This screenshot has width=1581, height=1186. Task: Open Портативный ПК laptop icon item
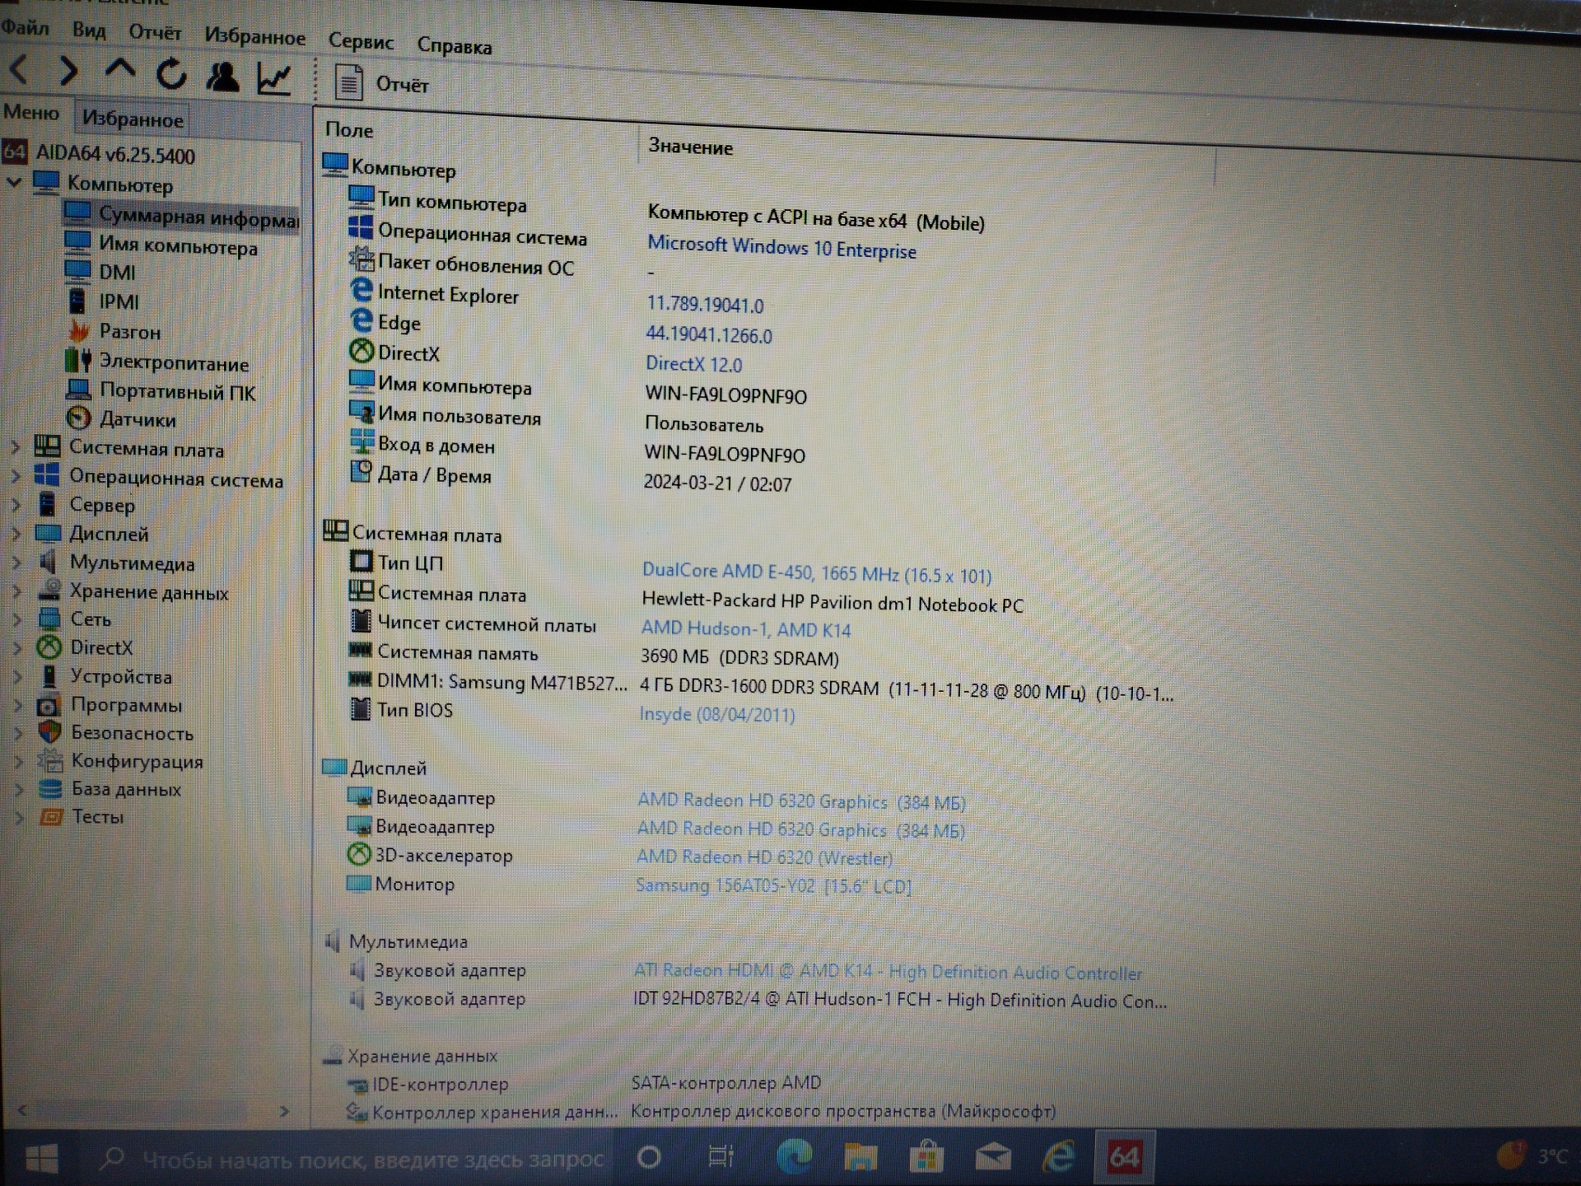[x=79, y=390]
